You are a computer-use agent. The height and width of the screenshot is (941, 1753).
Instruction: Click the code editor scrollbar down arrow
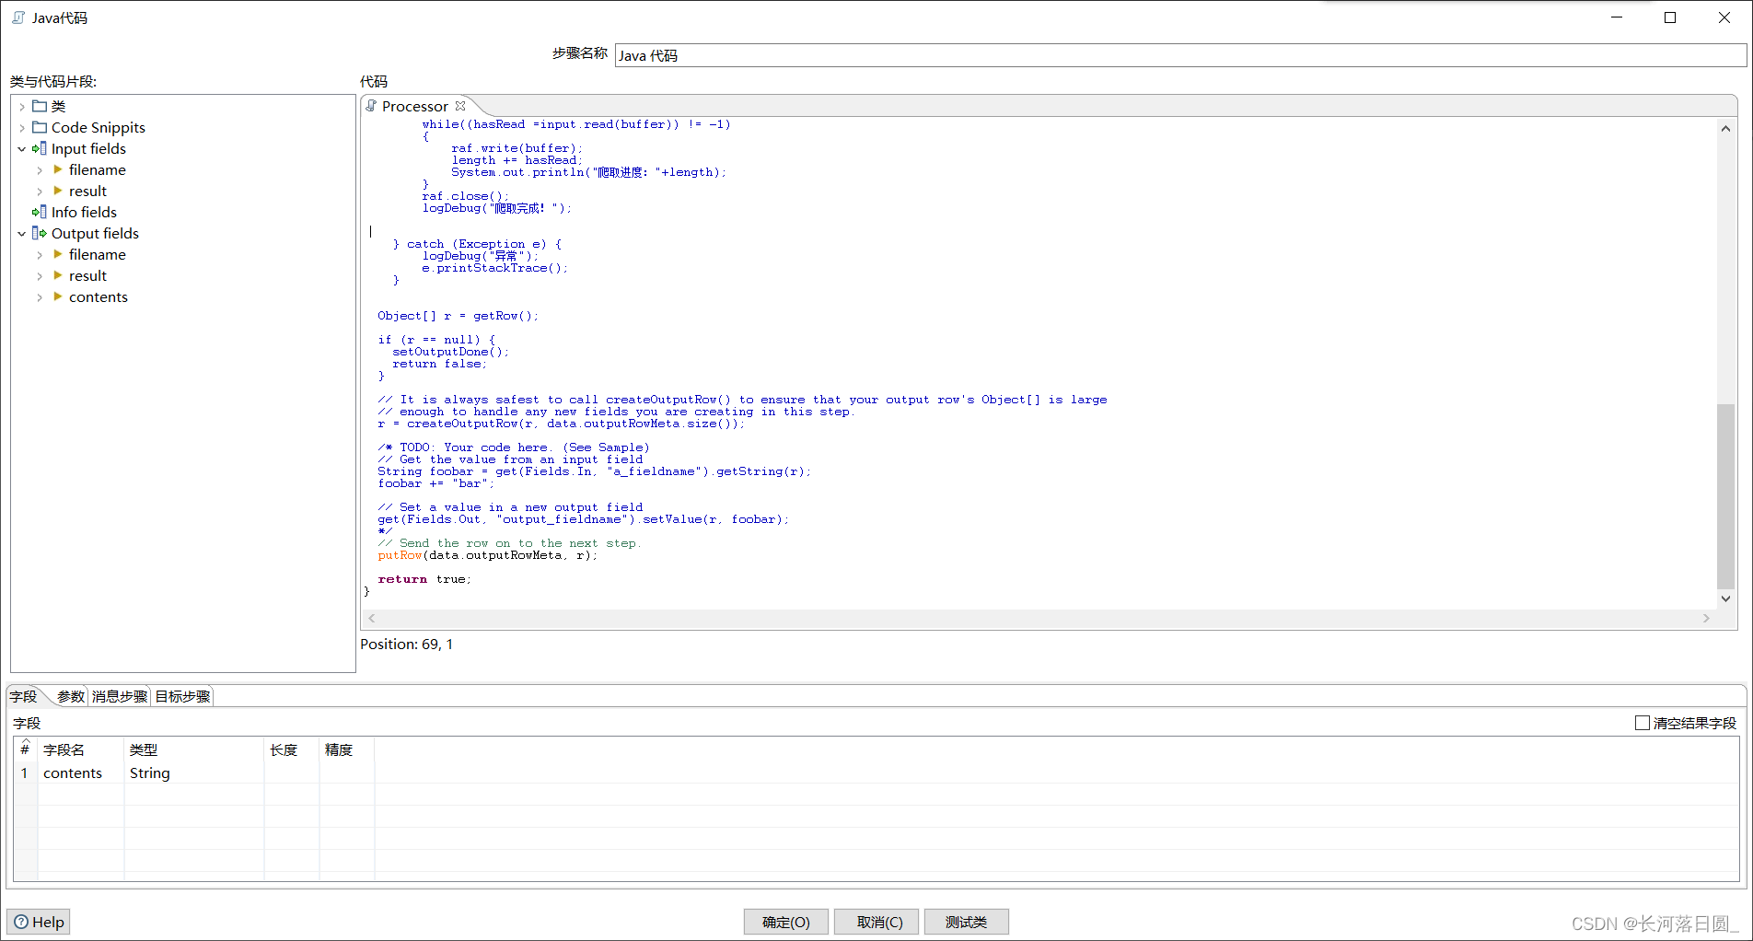(x=1726, y=598)
